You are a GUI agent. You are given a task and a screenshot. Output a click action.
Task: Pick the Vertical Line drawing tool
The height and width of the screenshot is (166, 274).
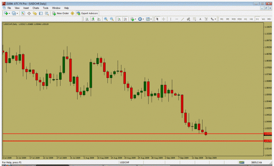pos(171,19)
